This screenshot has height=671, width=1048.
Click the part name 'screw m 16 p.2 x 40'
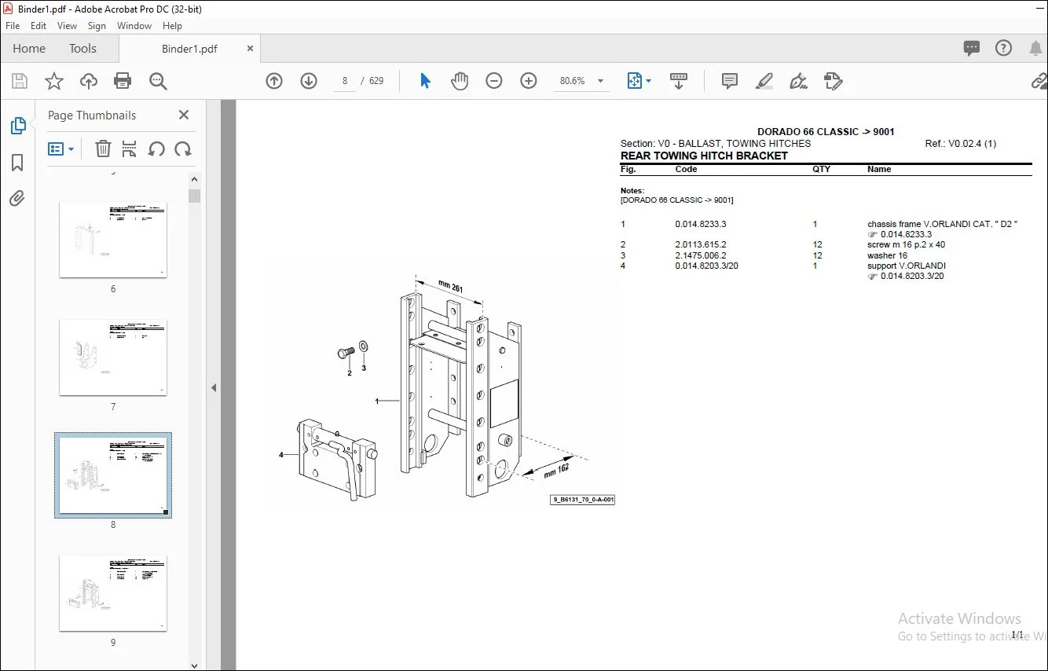(x=906, y=244)
